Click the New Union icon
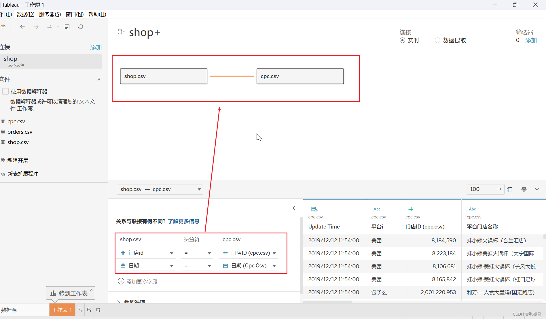 (x=3, y=160)
